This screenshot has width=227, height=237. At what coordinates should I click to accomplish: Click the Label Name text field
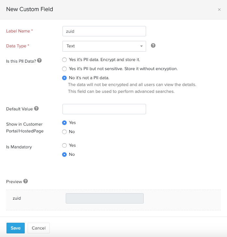pos(104,31)
